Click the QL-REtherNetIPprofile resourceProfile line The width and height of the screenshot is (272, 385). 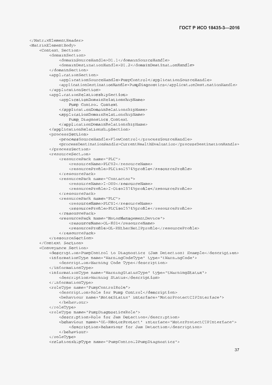point(134,228)
